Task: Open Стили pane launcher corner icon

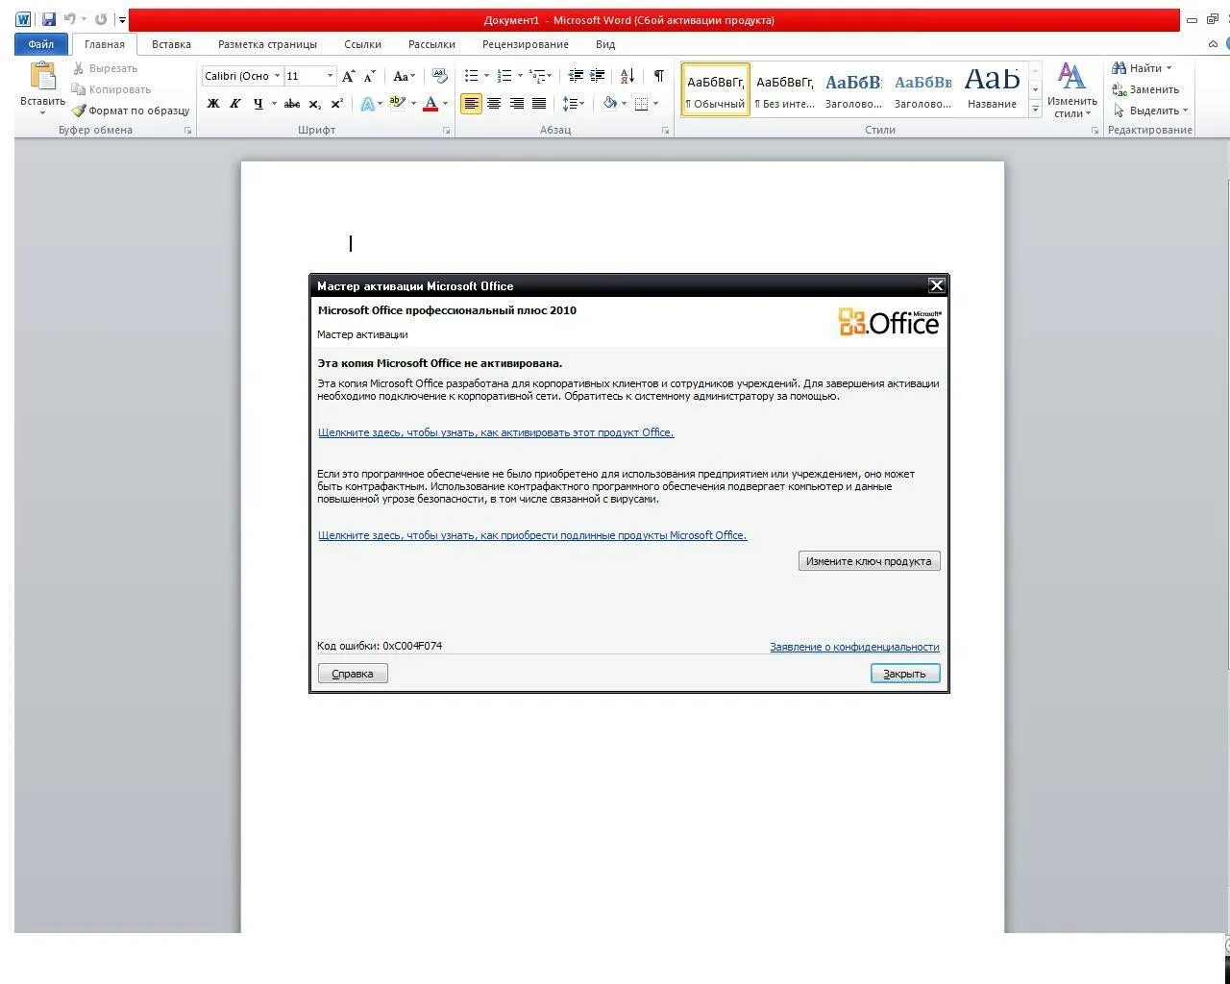Action: coord(1095,131)
